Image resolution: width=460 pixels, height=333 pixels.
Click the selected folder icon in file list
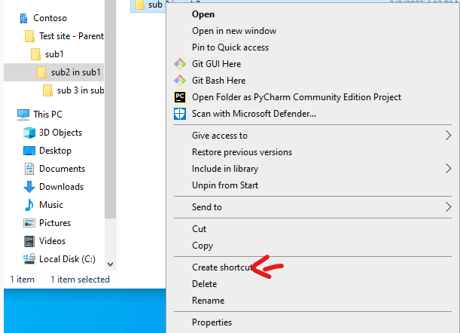coord(139,5)
